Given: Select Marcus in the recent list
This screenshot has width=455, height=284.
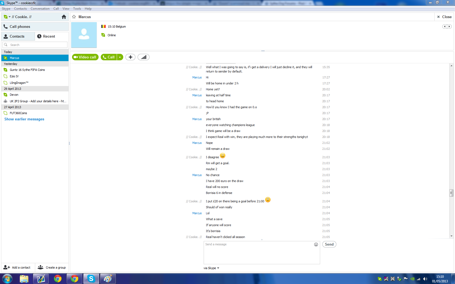Looking at the screenshot, I should (x=35, y=58).
